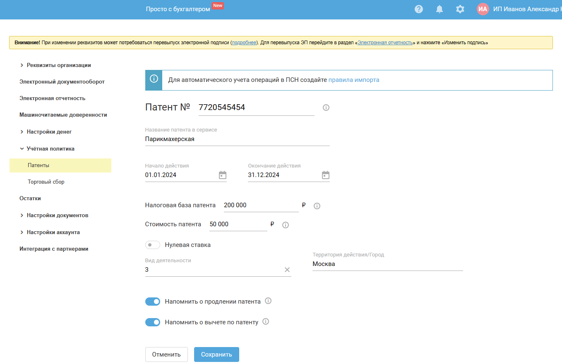
Task: Click calendar icon for Начало действия
Action: 223,175
